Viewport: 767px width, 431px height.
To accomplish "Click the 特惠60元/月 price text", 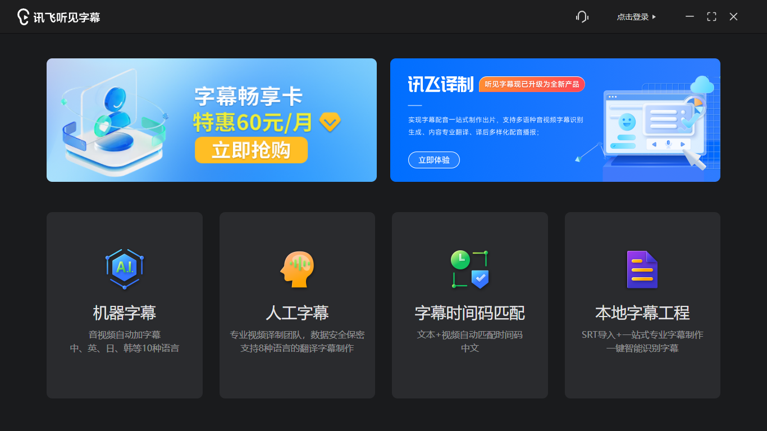I will pos(253,121).
